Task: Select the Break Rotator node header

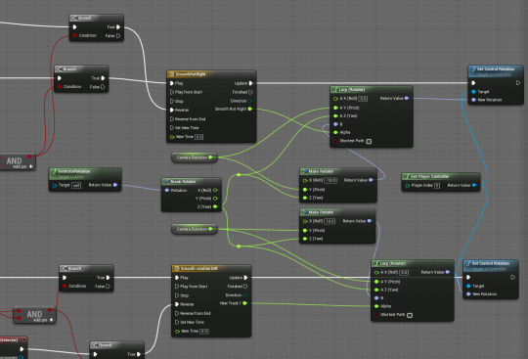Action: 192,182
